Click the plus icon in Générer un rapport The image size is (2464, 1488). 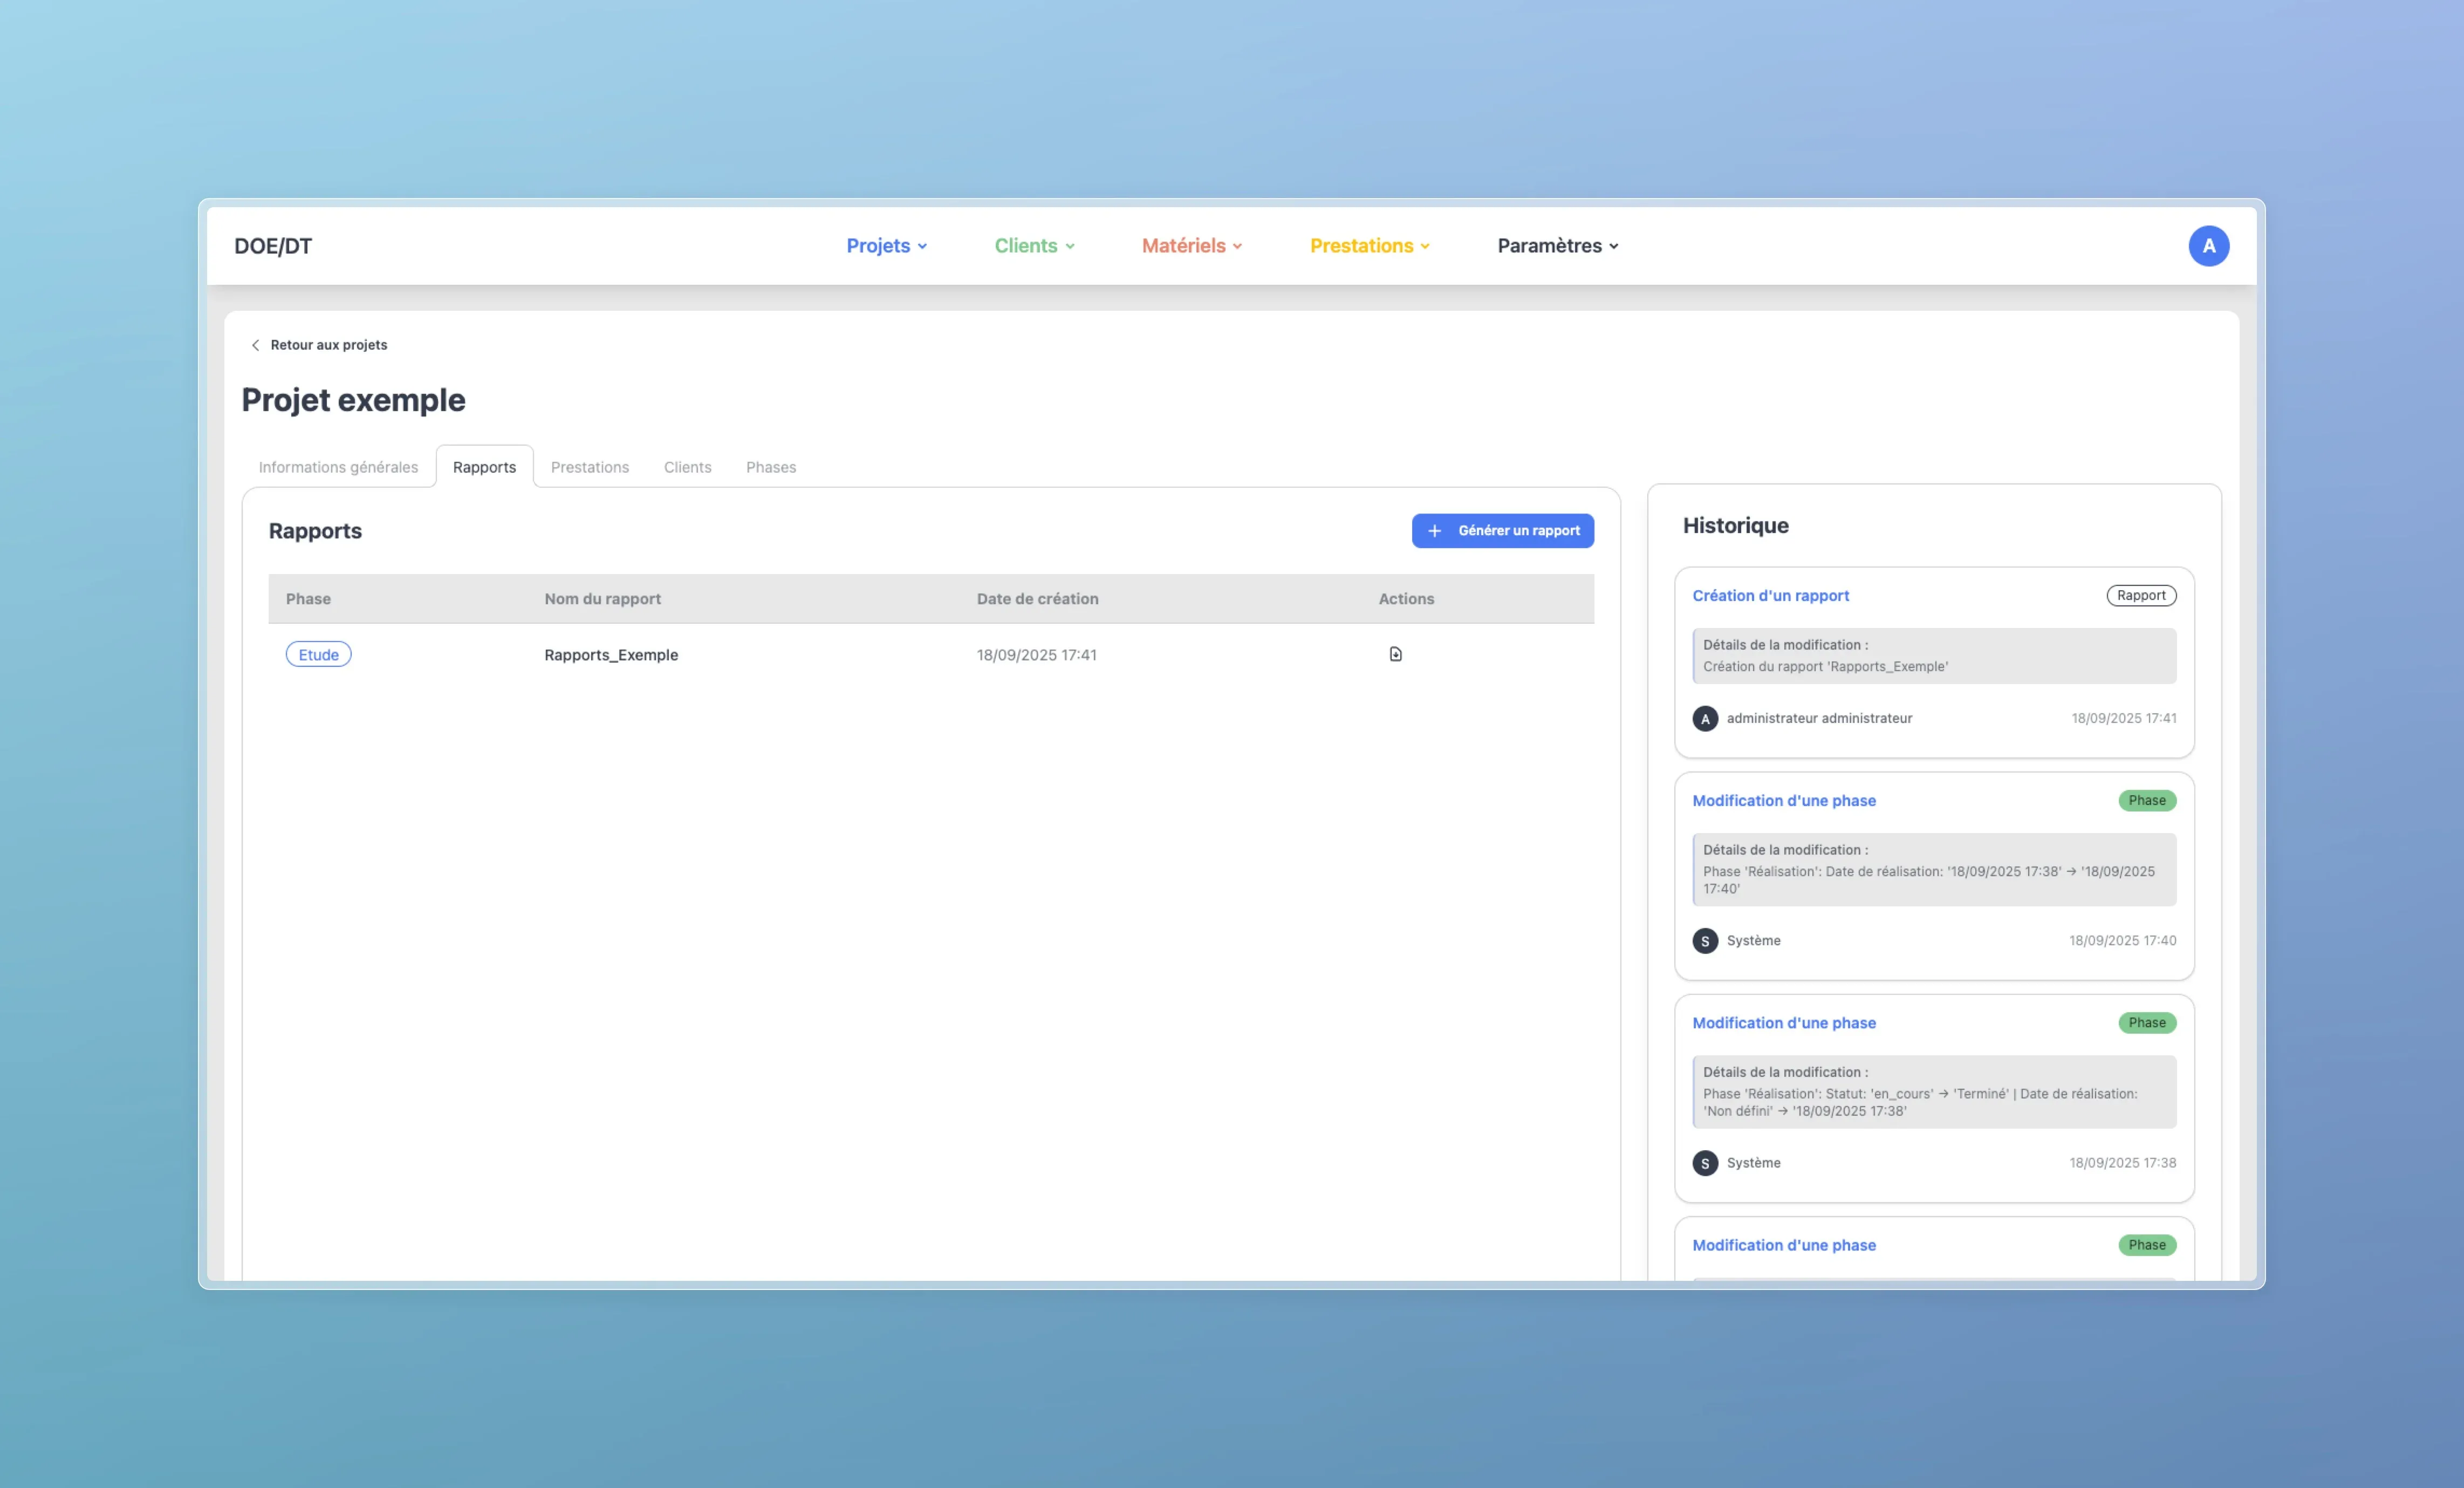pyautogui.click(x=1434, y=531)
